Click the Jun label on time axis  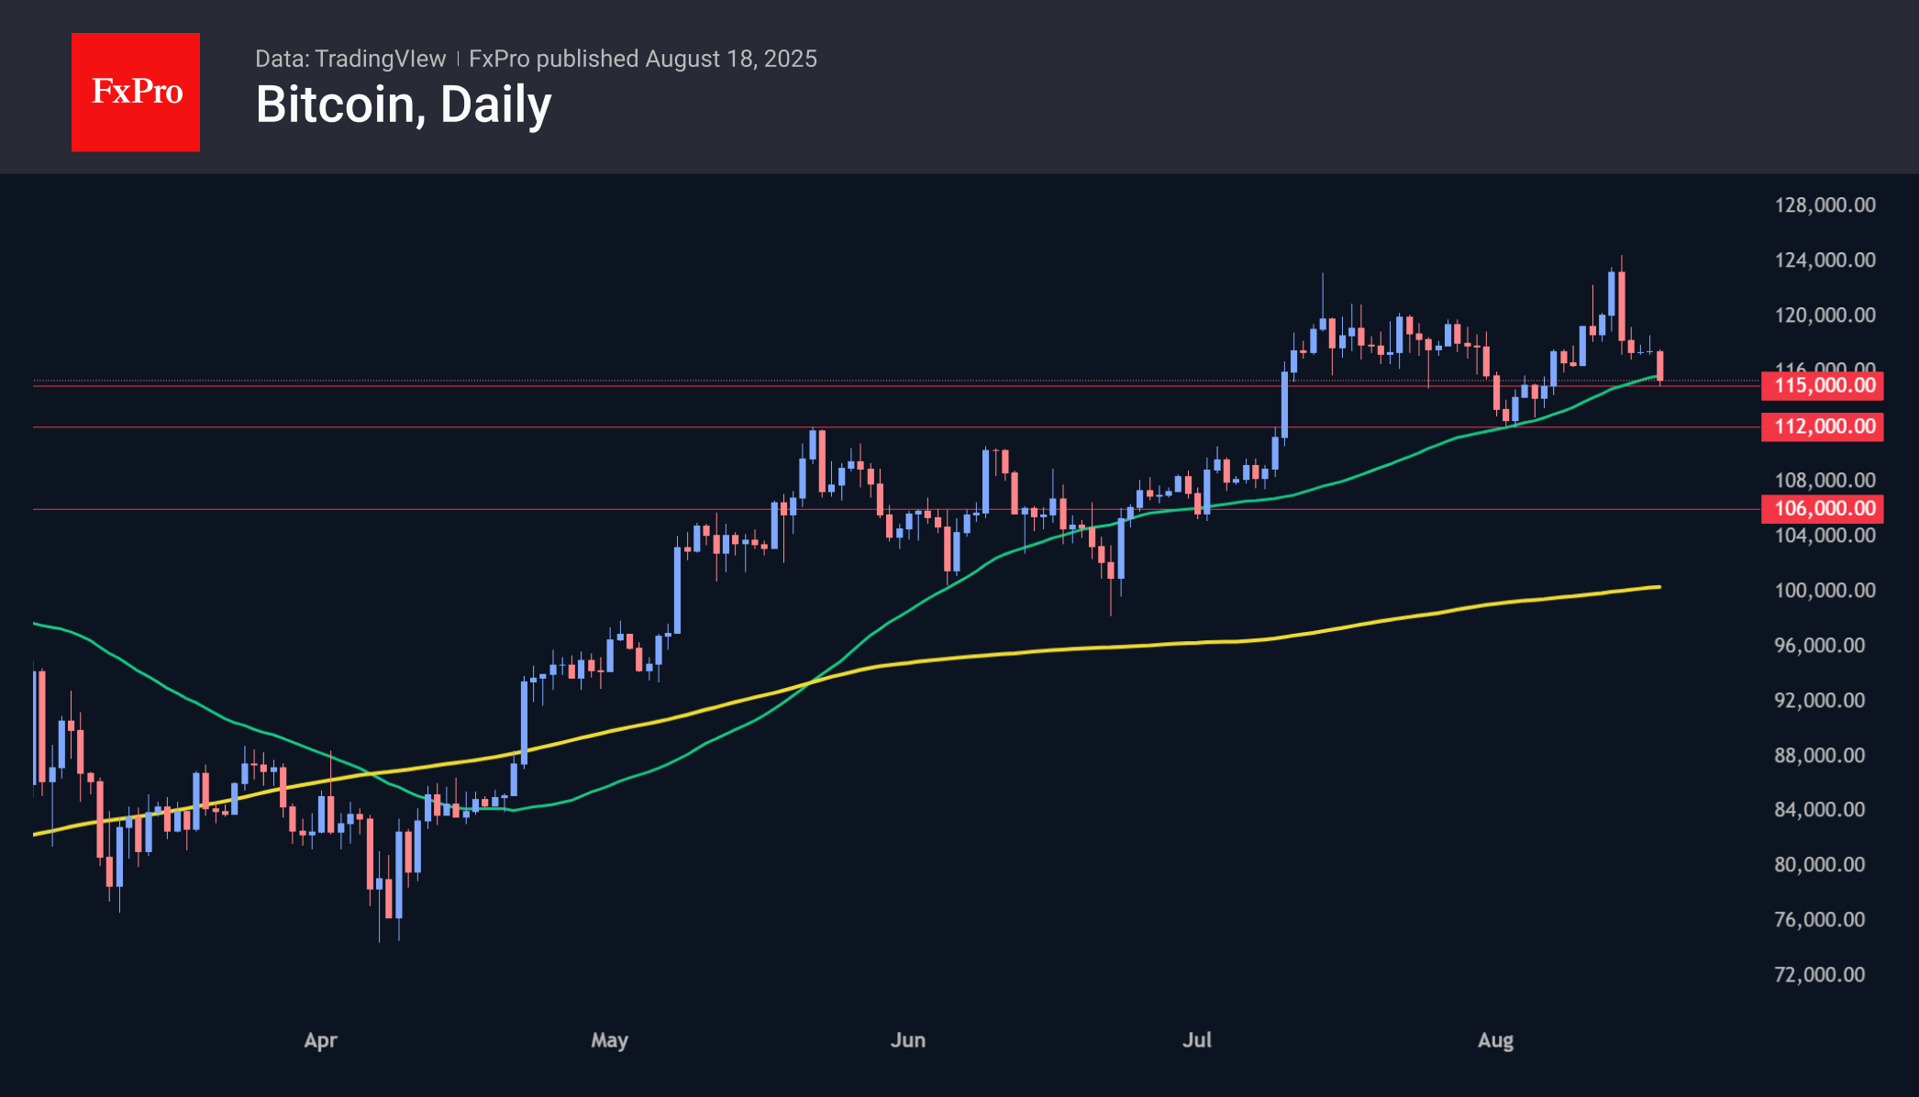coord(908,1040)
